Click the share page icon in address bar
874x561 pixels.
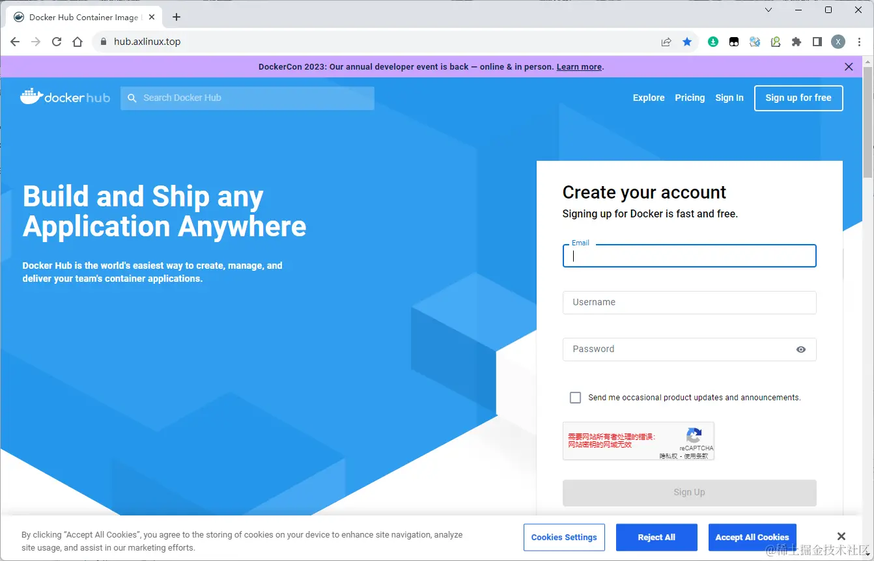(666, 42)
